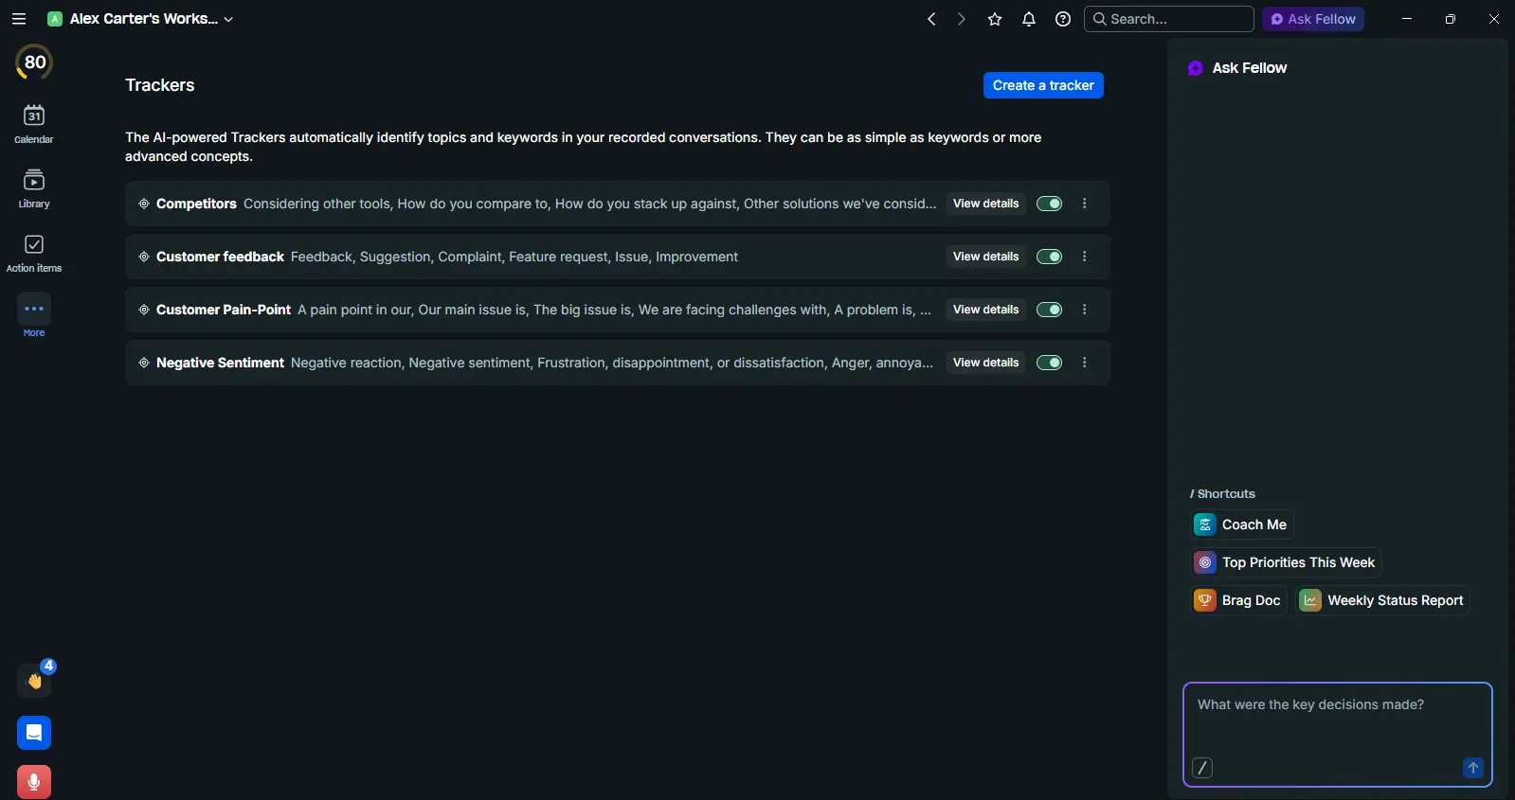The width and height of the screenshot is (1515, 800).
Task: Open the More sidebar menu
Action: [34, 315]
